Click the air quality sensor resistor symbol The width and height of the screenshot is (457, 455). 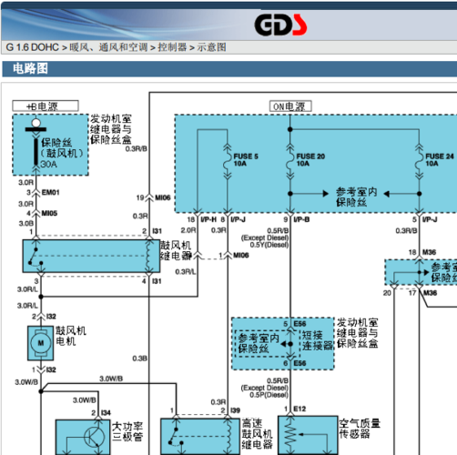coord(290,435)
